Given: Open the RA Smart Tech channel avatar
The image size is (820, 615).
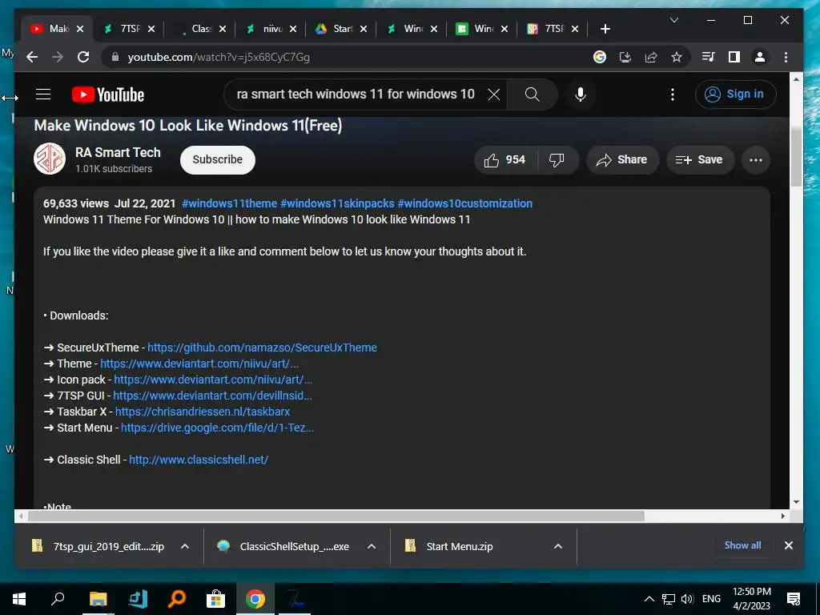Looking at the screenshot, I should click(50, 159).
